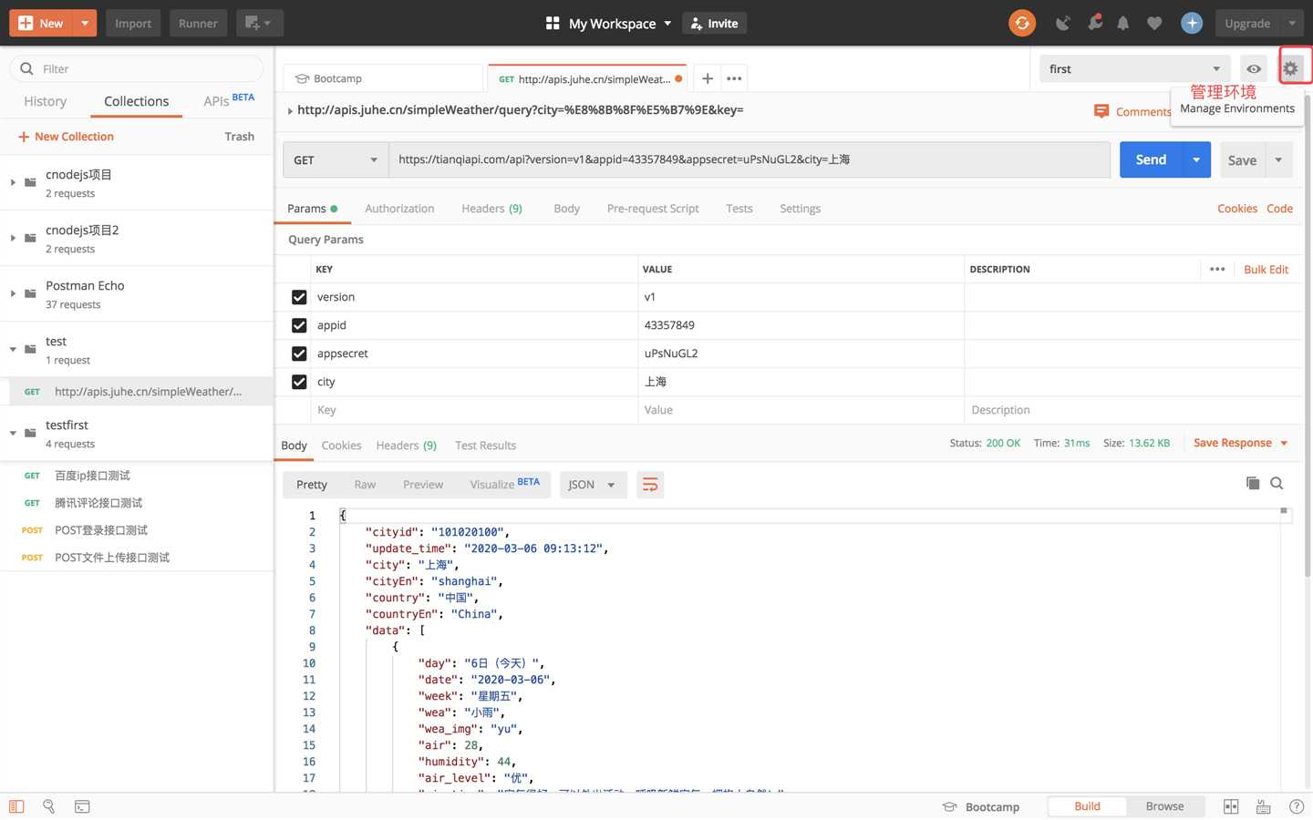Select the Raw response view
Screen dimensions: 1313x820
[x=365, y=485]
